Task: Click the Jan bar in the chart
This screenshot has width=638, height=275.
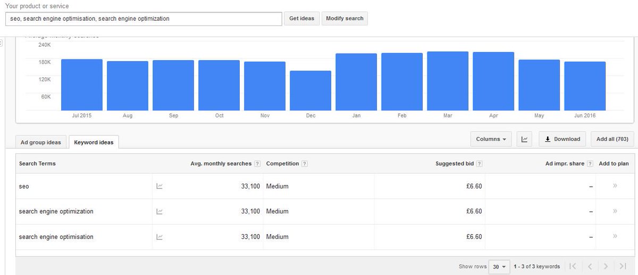Action: [356, 82]
